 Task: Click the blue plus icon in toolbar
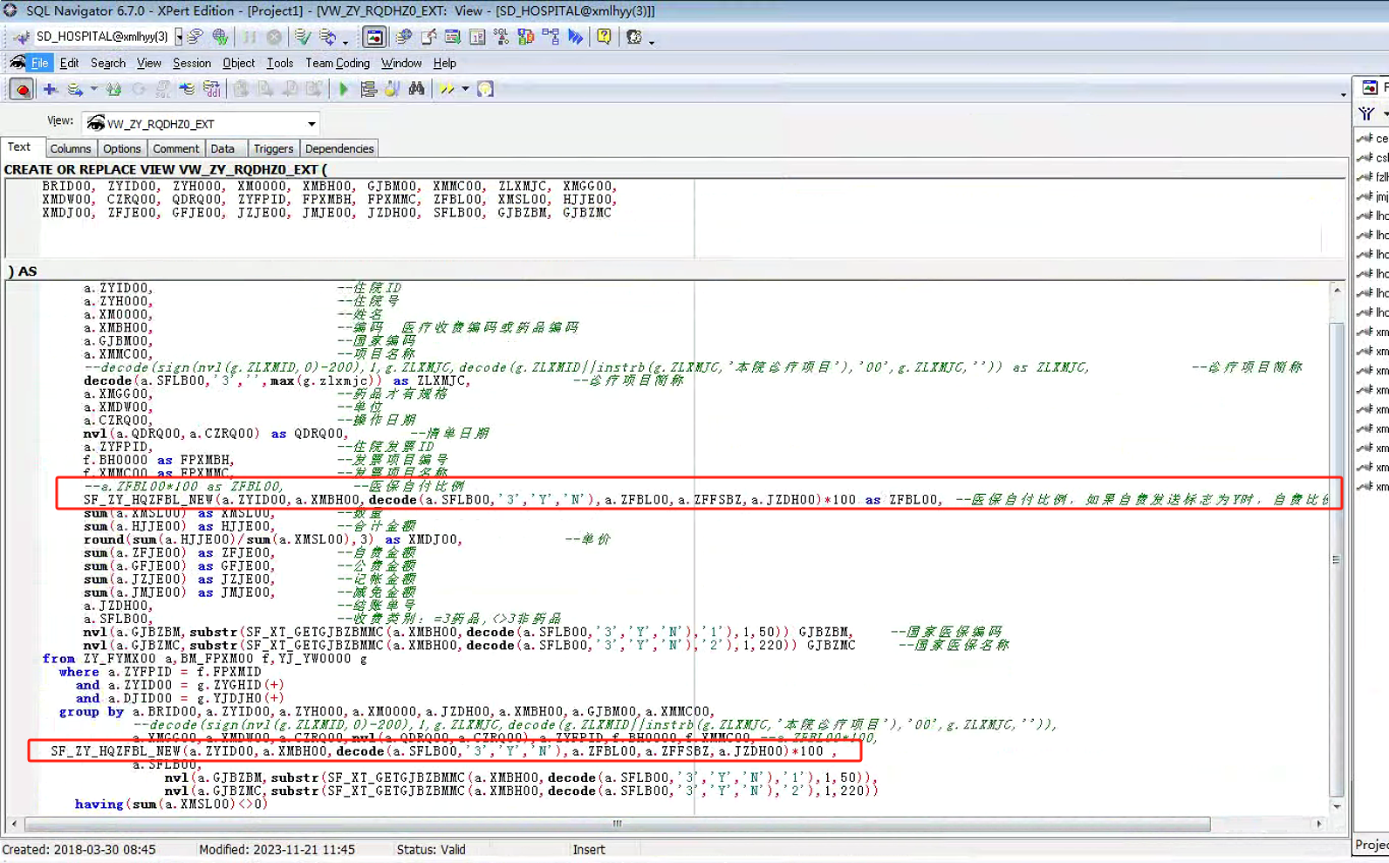click(50, 89)
